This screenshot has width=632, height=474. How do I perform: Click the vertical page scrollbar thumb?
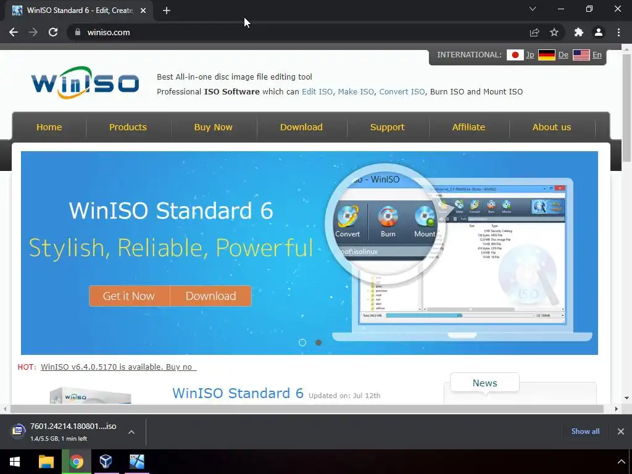click(x=626, y=107)
